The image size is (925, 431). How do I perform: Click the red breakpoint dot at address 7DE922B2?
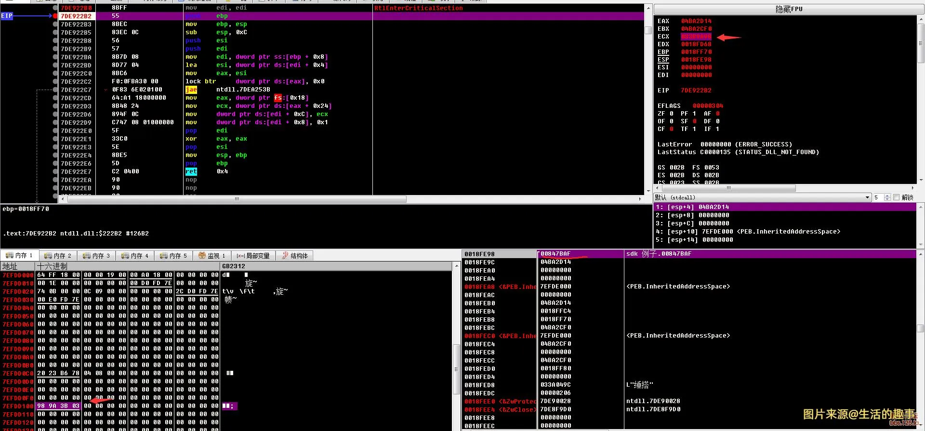tap(55, 16)
